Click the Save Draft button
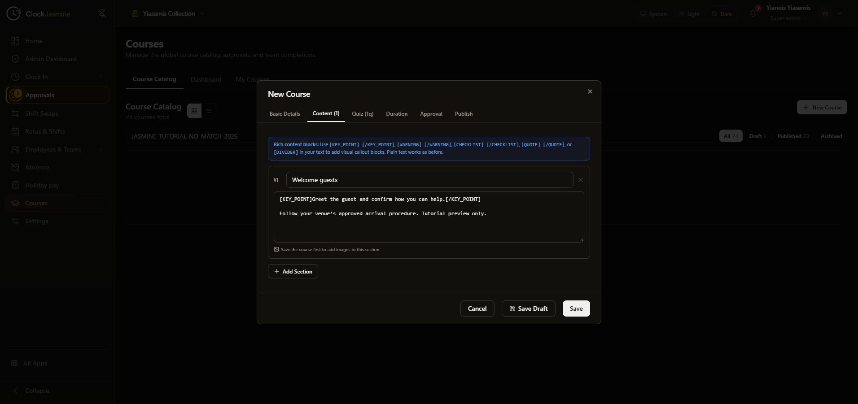Image resolution: width=858 pixels, height=404 pixels. [x=529, y=308]
